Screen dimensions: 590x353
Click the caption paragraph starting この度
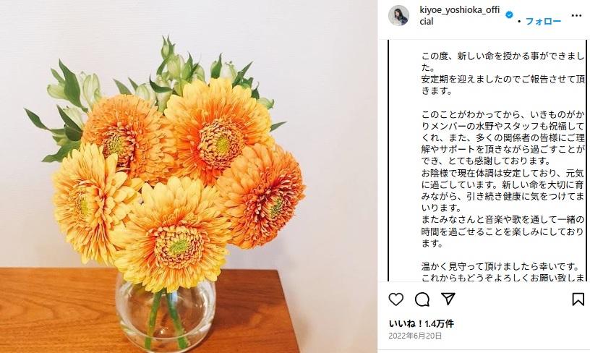pos(503,73)
